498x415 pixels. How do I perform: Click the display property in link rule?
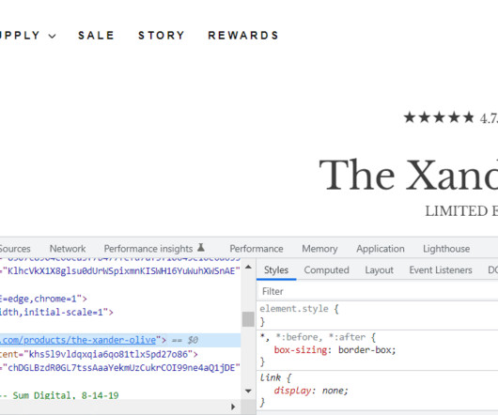coord(292,391)
